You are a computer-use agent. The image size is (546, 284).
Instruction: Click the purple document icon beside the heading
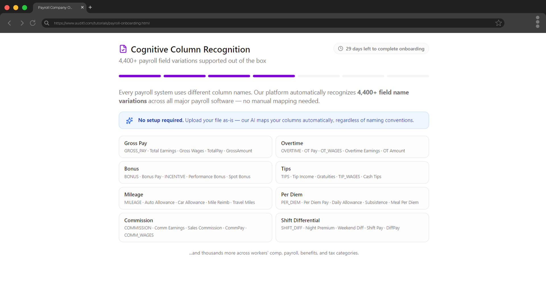coord(123,49)
